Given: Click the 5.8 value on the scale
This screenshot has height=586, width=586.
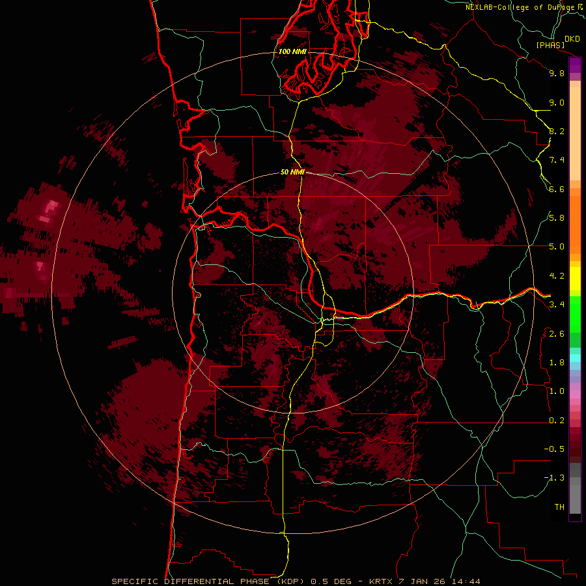Looking at the screenshot, I should (557, 218).
